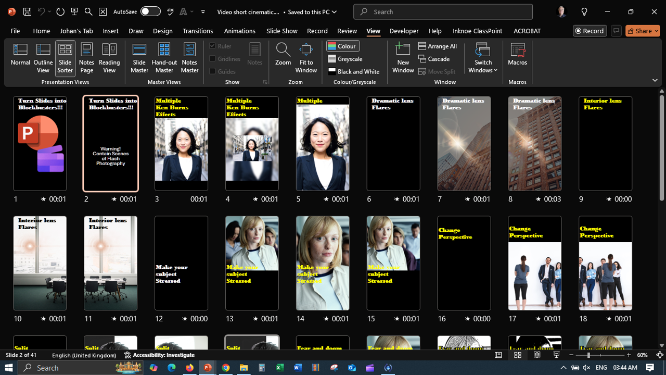Start slideshow from beginning in title bar

point(74,11)
